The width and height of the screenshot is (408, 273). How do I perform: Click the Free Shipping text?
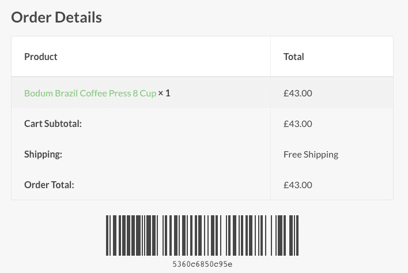[x=311, y=154]
